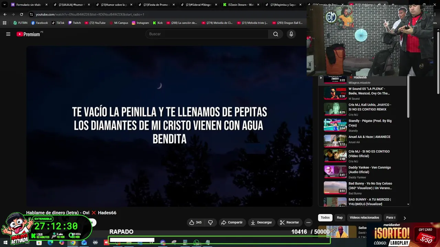This screenshot has width=440, height=247.
Task: Open the (72) YouTube bookmark
Action: [x=95, y=23]
